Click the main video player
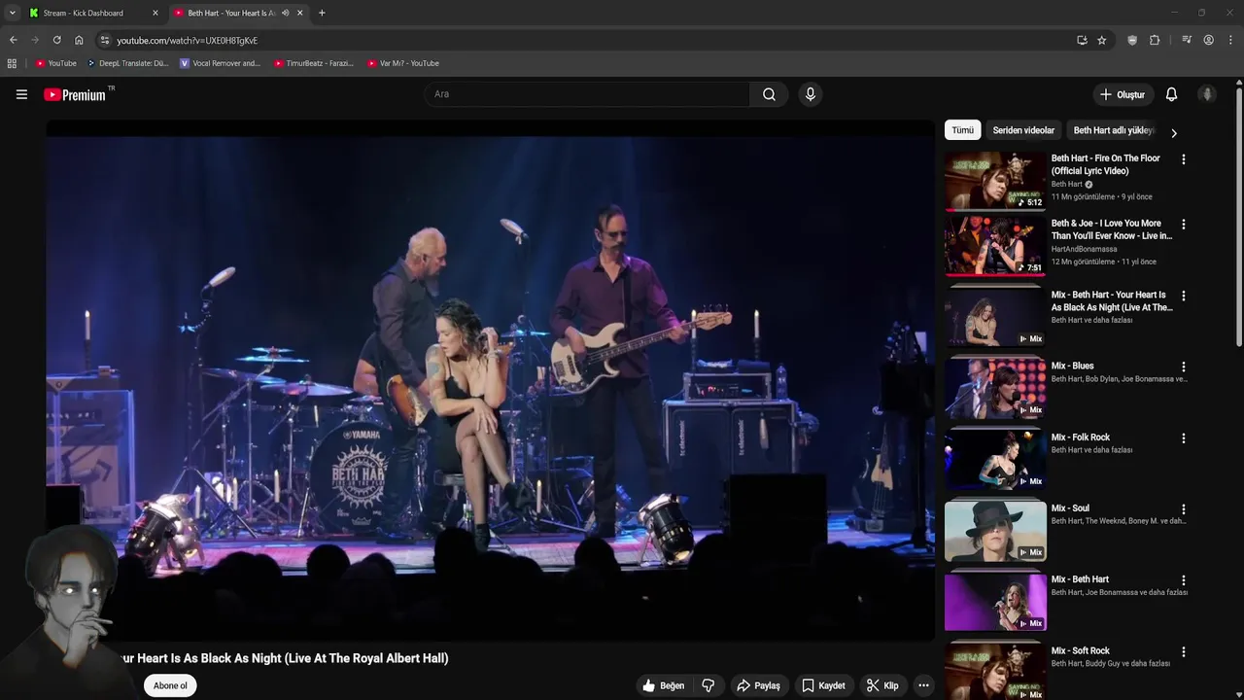The image size is (1244, 700). pos(490,381)
